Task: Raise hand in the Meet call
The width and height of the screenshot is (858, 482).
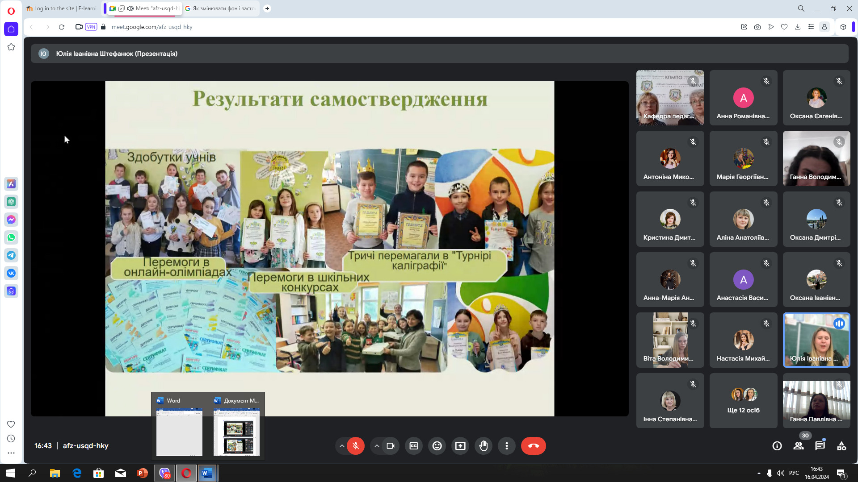Action: 484,446
